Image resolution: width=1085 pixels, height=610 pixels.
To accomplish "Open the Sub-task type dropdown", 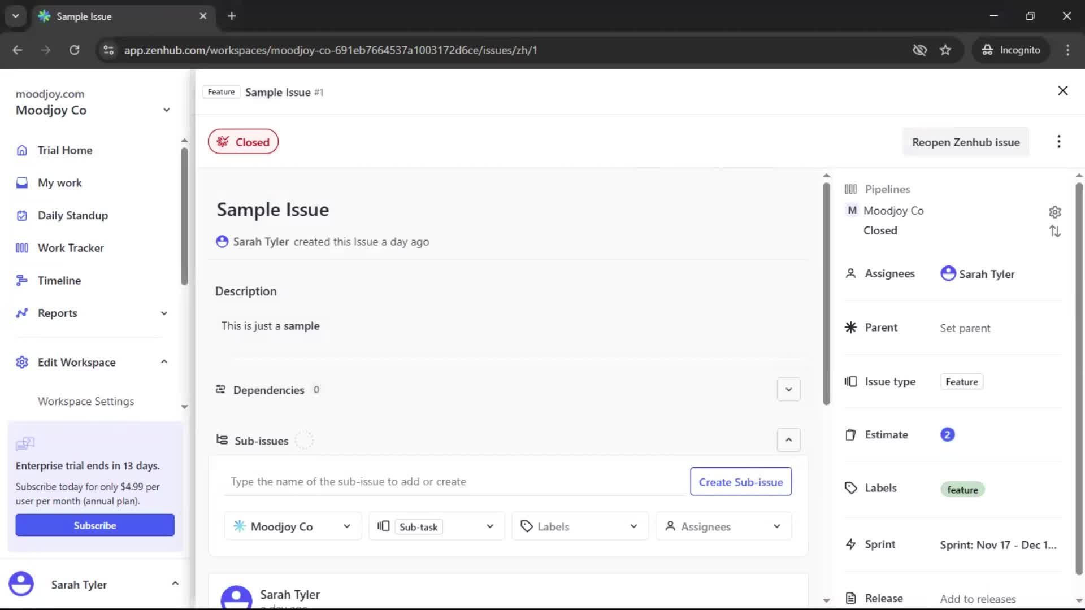I will coord(436,526).
